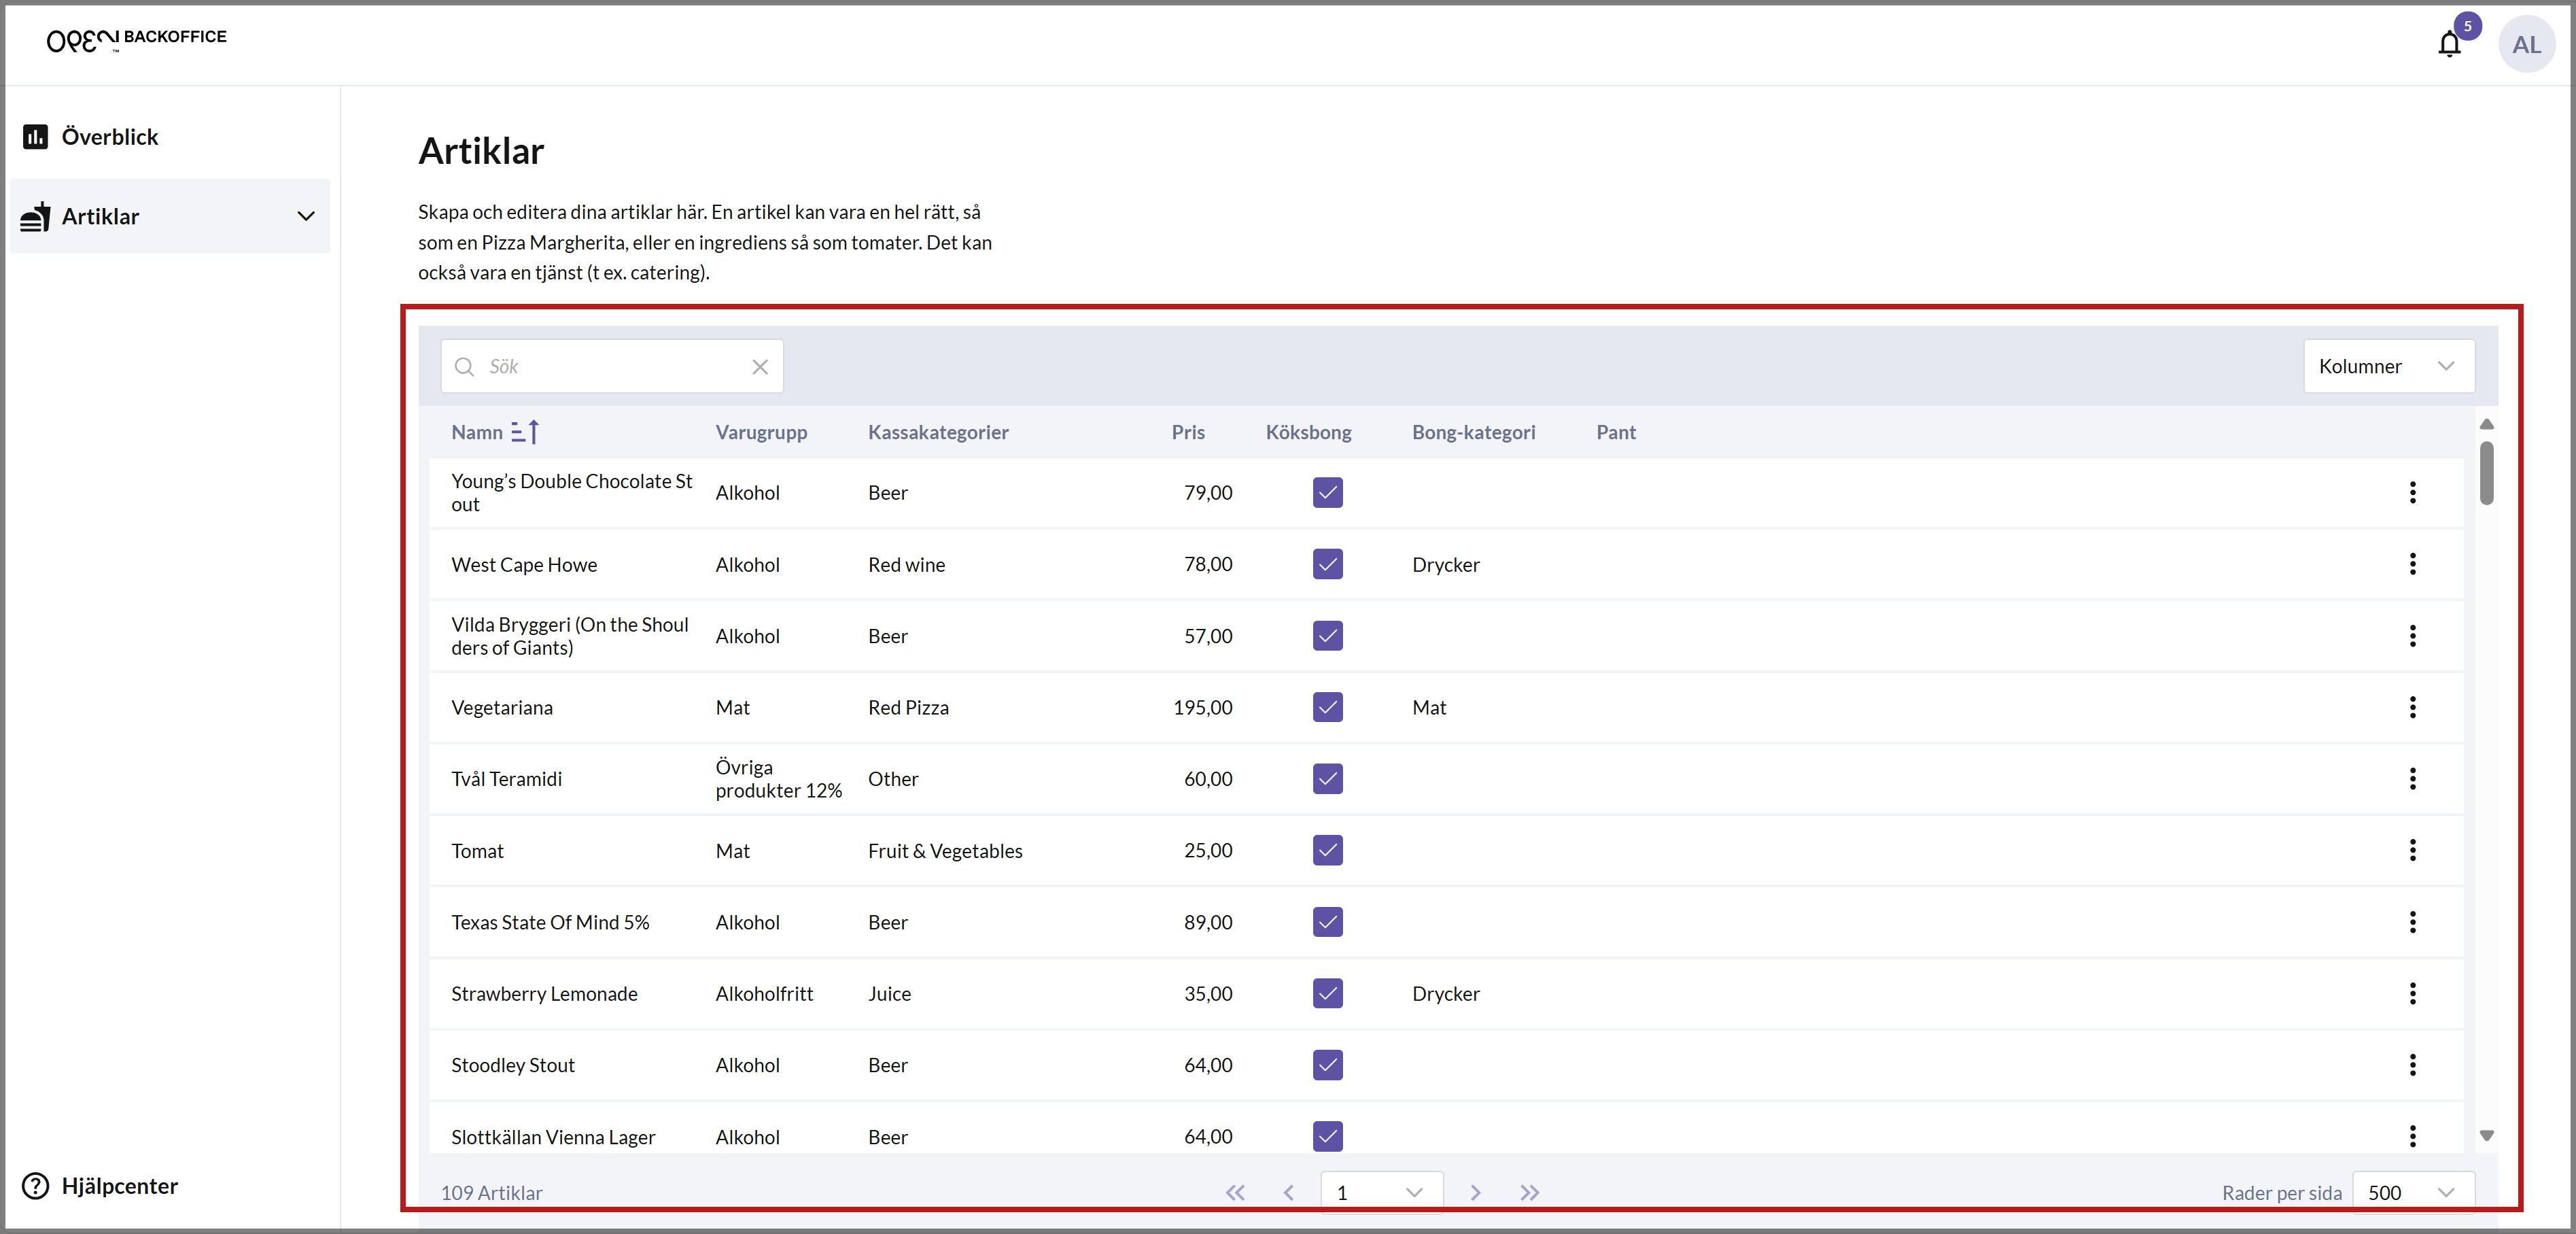Click the search magnifier icon
This screenshot has height=1234, width=2576.
464,366
